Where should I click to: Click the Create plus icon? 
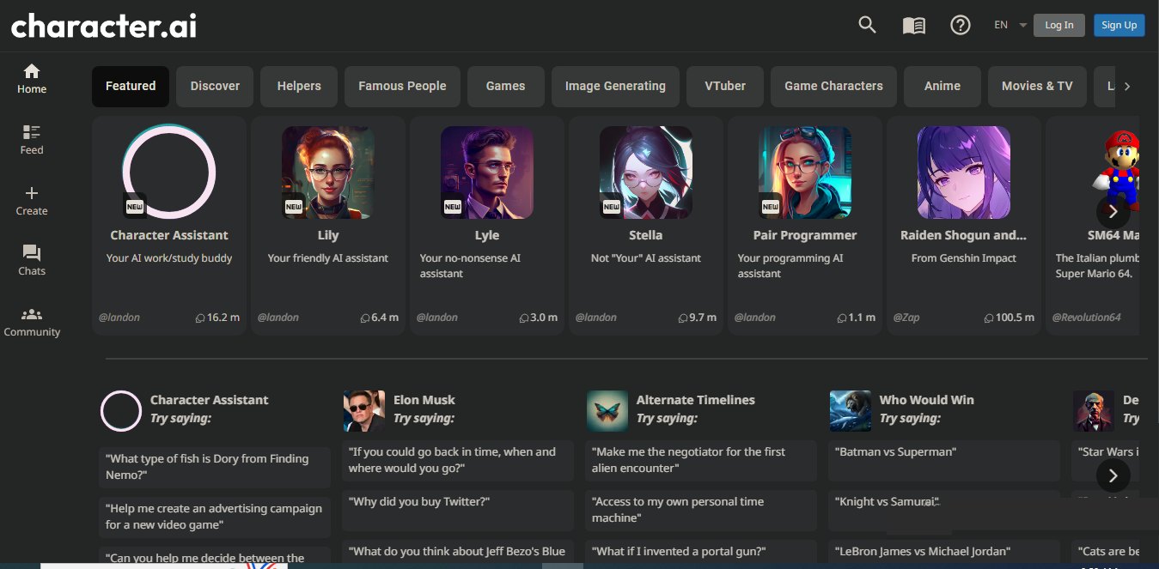(x=32, y=200)
